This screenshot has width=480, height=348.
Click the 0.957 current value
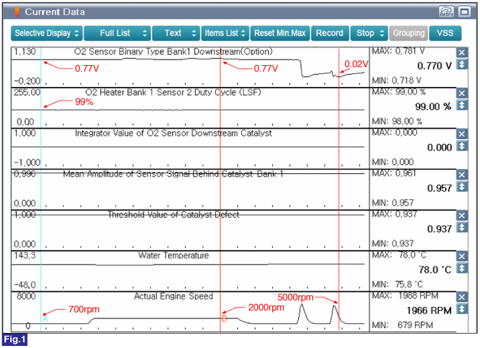440,188
